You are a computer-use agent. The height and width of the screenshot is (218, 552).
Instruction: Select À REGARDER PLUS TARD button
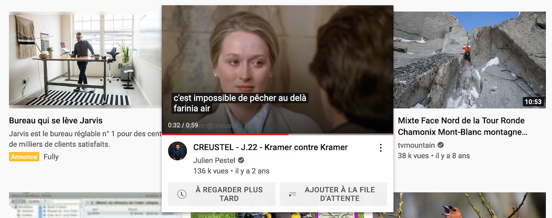click(222, 194)
